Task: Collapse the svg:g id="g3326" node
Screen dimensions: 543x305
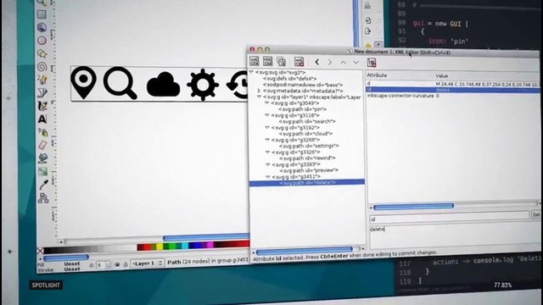Action: coord(267,152)
